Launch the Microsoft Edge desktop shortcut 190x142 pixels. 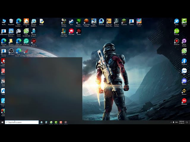tap(4, 43)
